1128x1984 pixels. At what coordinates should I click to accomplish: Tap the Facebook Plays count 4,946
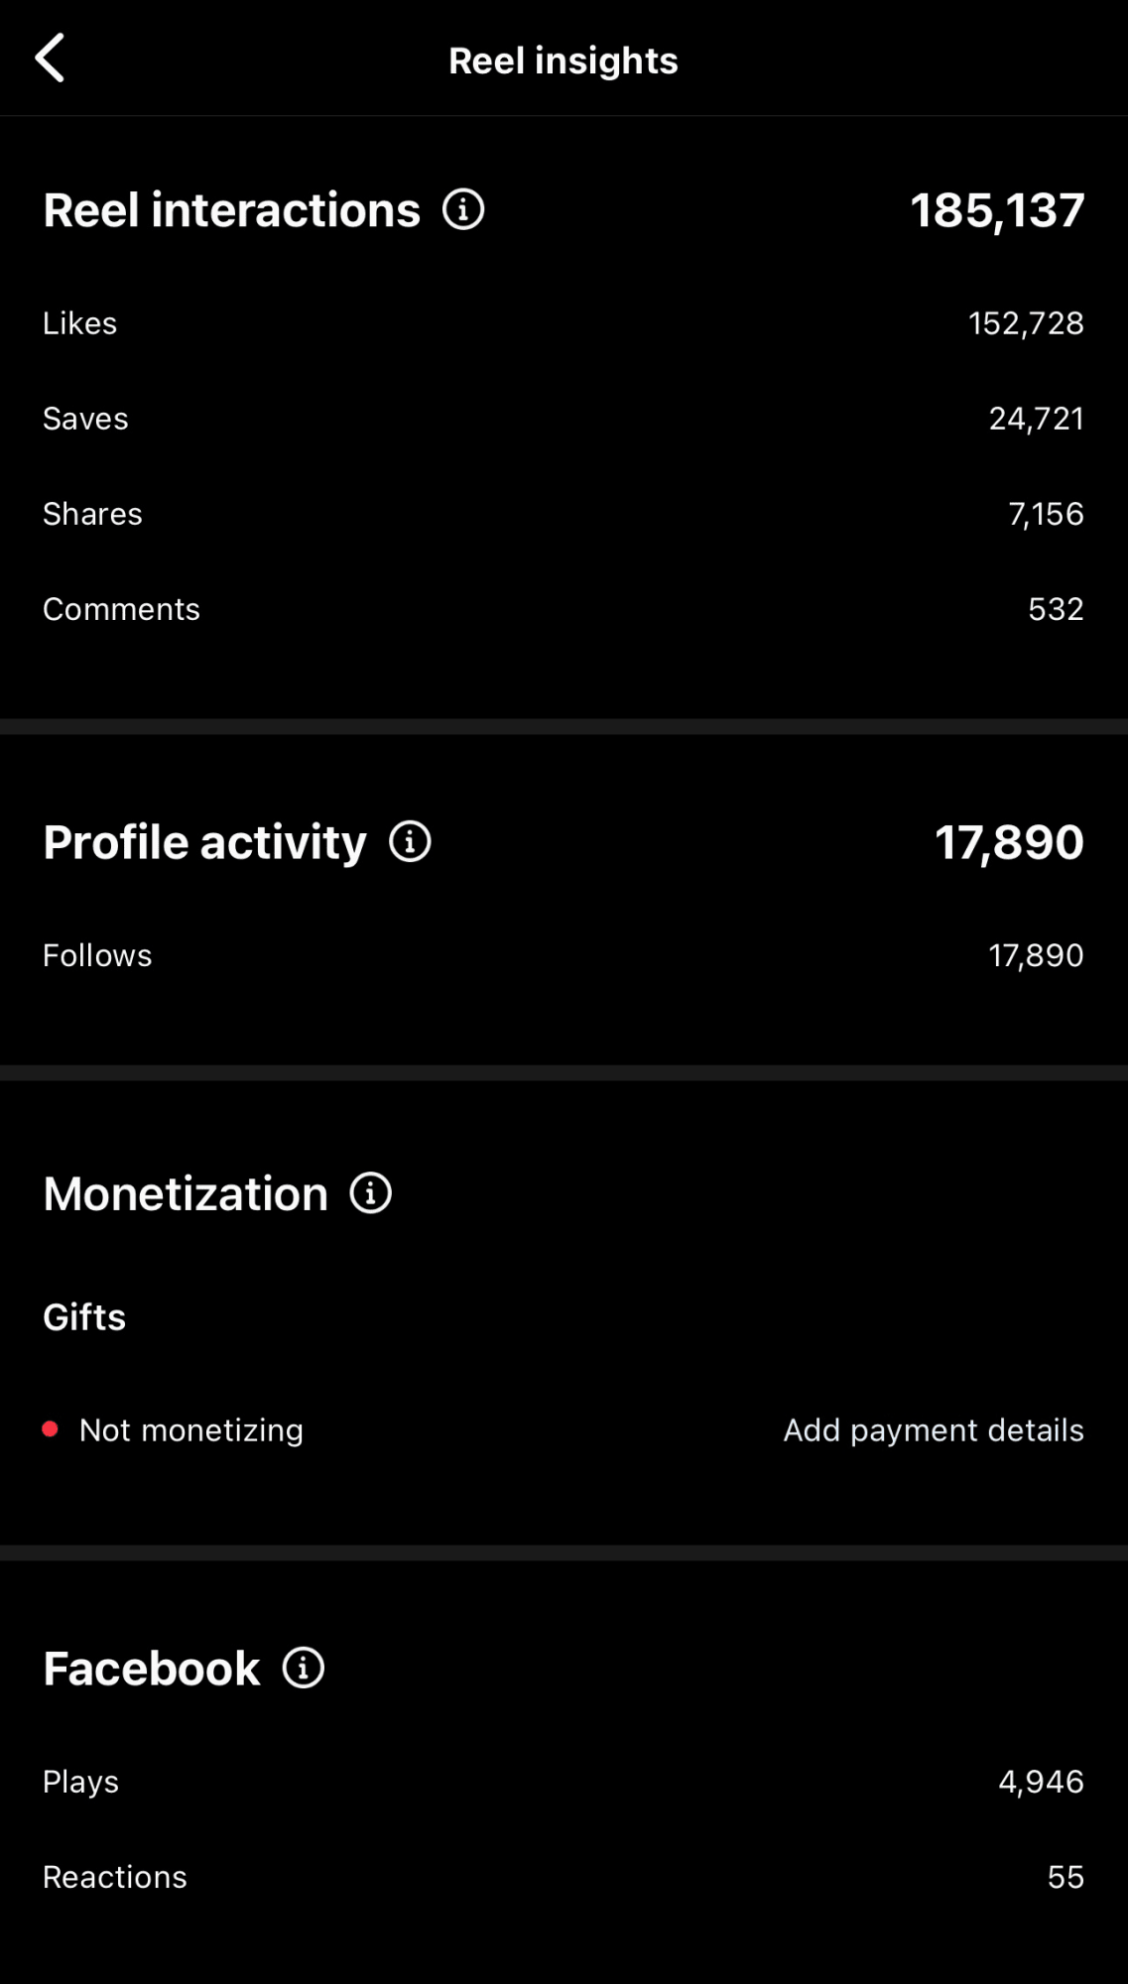tap(1041, 1782)
